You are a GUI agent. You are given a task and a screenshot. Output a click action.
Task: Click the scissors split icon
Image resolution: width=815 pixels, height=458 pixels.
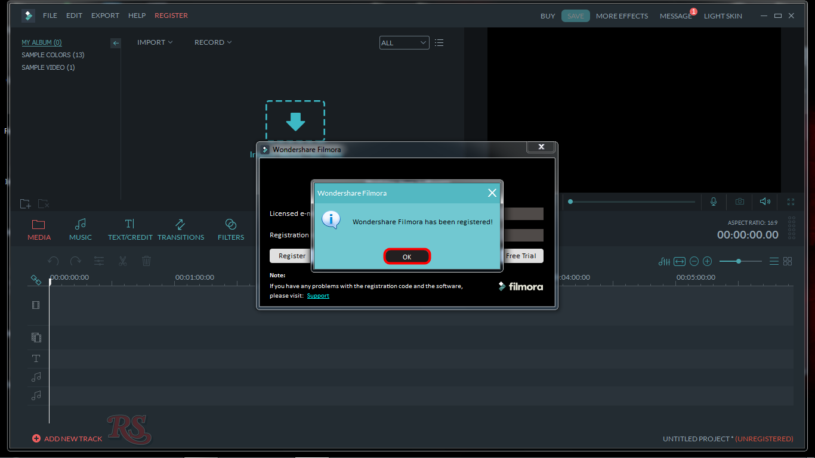click(x=123, y=261)
